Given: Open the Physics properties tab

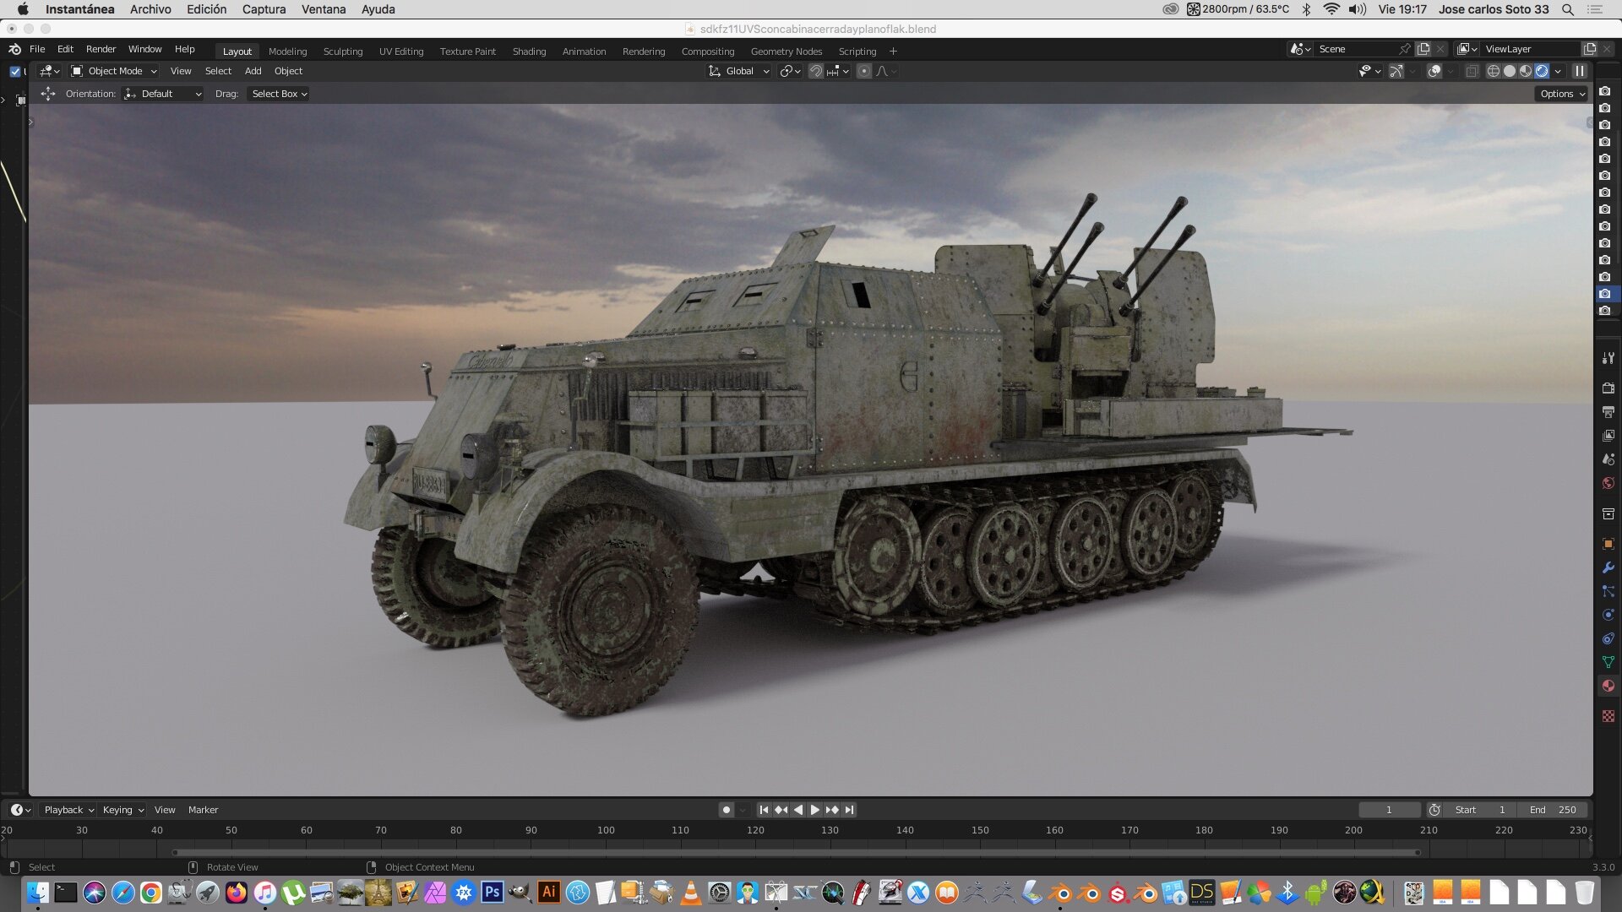Looking at the screenshot, I should coord(1608,615).
